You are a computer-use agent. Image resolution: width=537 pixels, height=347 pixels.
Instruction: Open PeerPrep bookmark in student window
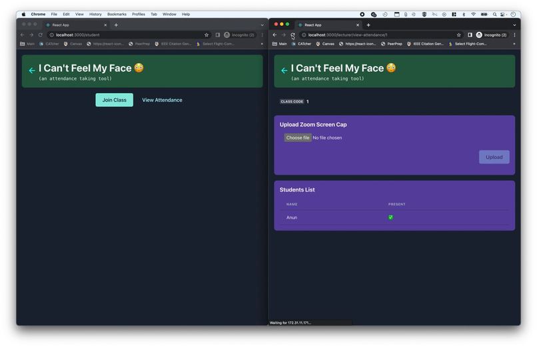pos(139,44)
